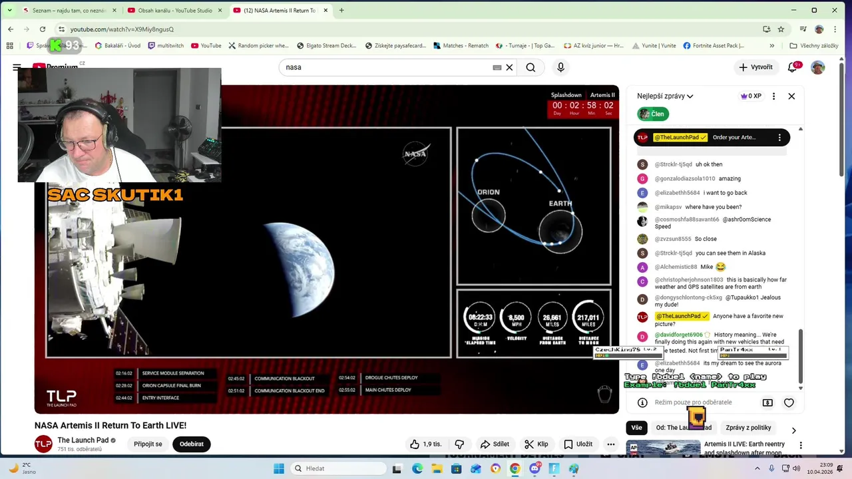Open pinned TheLaunchPad message options
This screenshot has height=479, width=852.
(x=779, y=138)
